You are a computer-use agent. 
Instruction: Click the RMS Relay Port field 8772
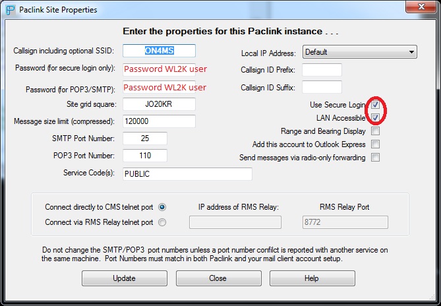point(345,222)
